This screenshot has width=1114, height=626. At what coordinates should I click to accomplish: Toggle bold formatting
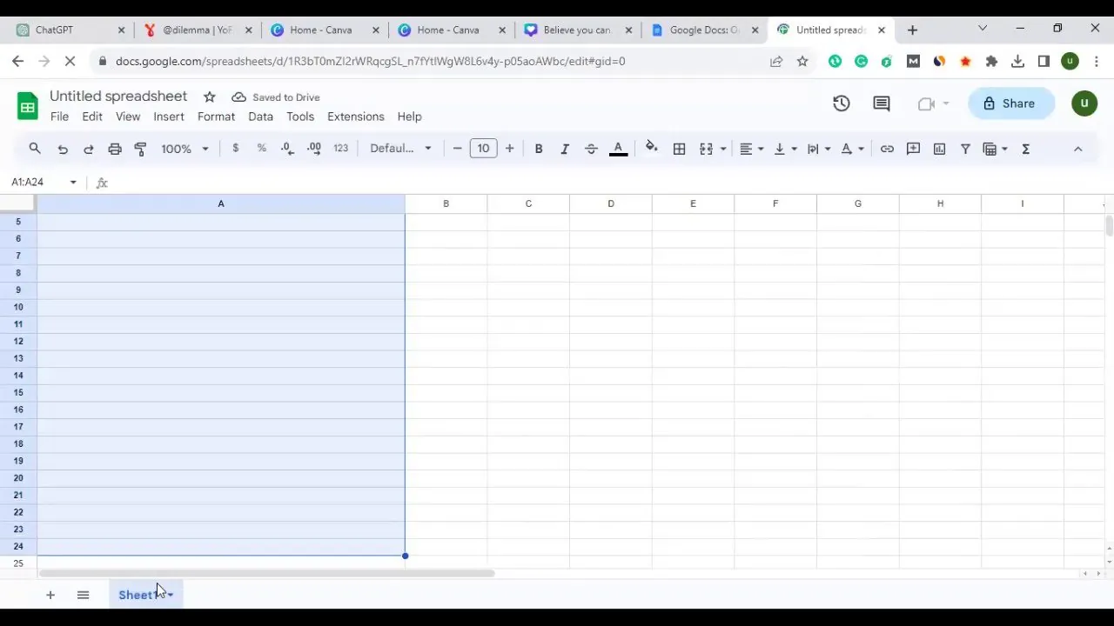pyautogui.click(x=539, y=149)
